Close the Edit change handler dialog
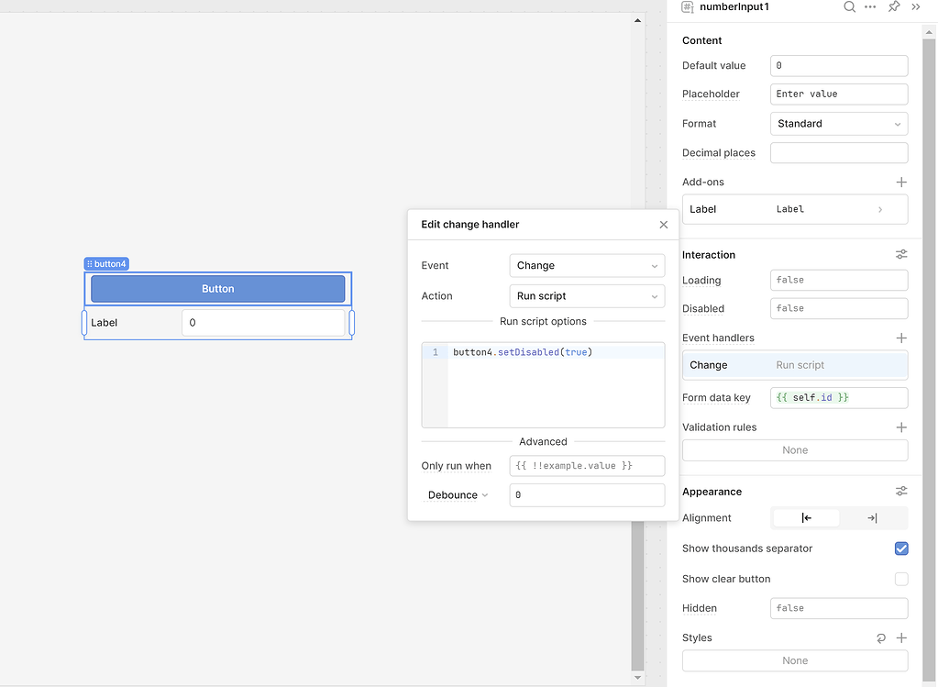The image size is (938, 687). coord(663,224)
